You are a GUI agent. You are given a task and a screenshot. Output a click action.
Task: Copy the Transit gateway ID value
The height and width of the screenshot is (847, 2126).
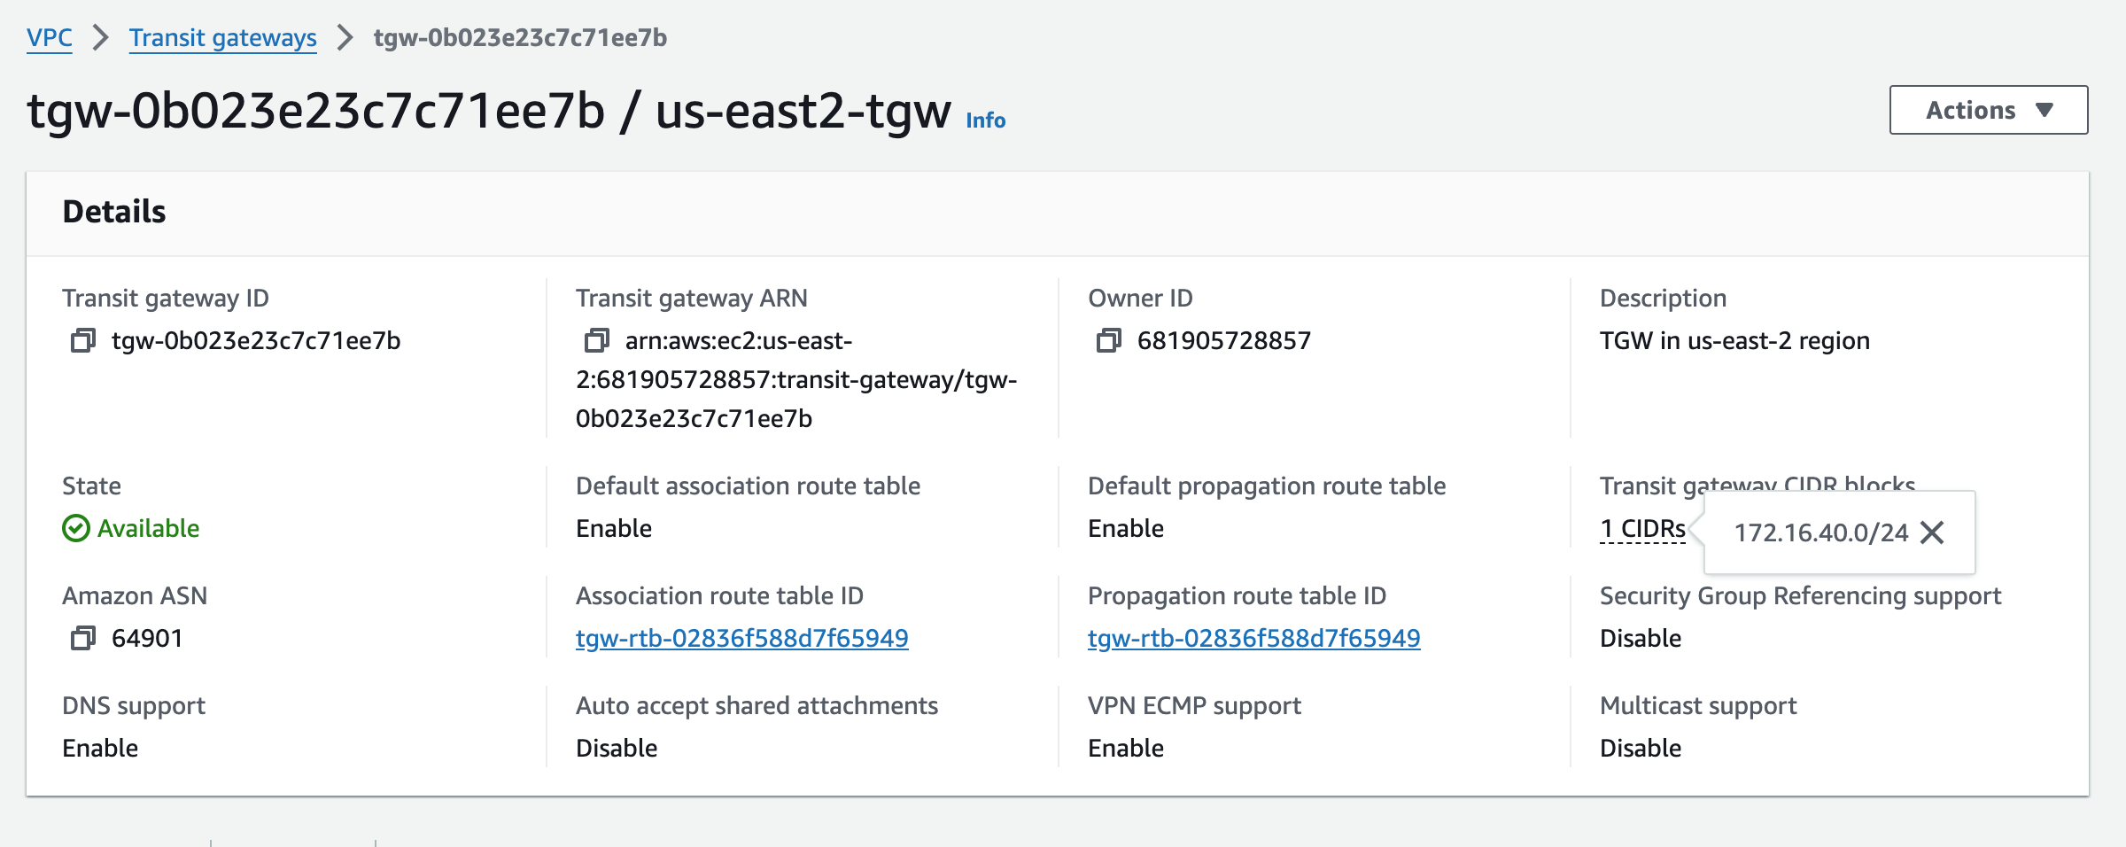pyautogui.click(x=82, y=340)
